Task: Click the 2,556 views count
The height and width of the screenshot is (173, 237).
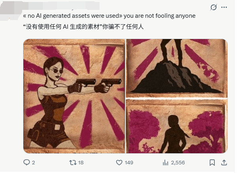Action: tap(178, 163)
